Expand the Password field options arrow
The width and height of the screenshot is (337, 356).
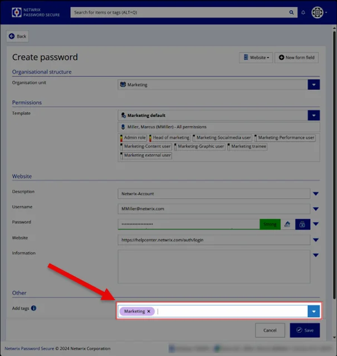click(x=316, y=224)
